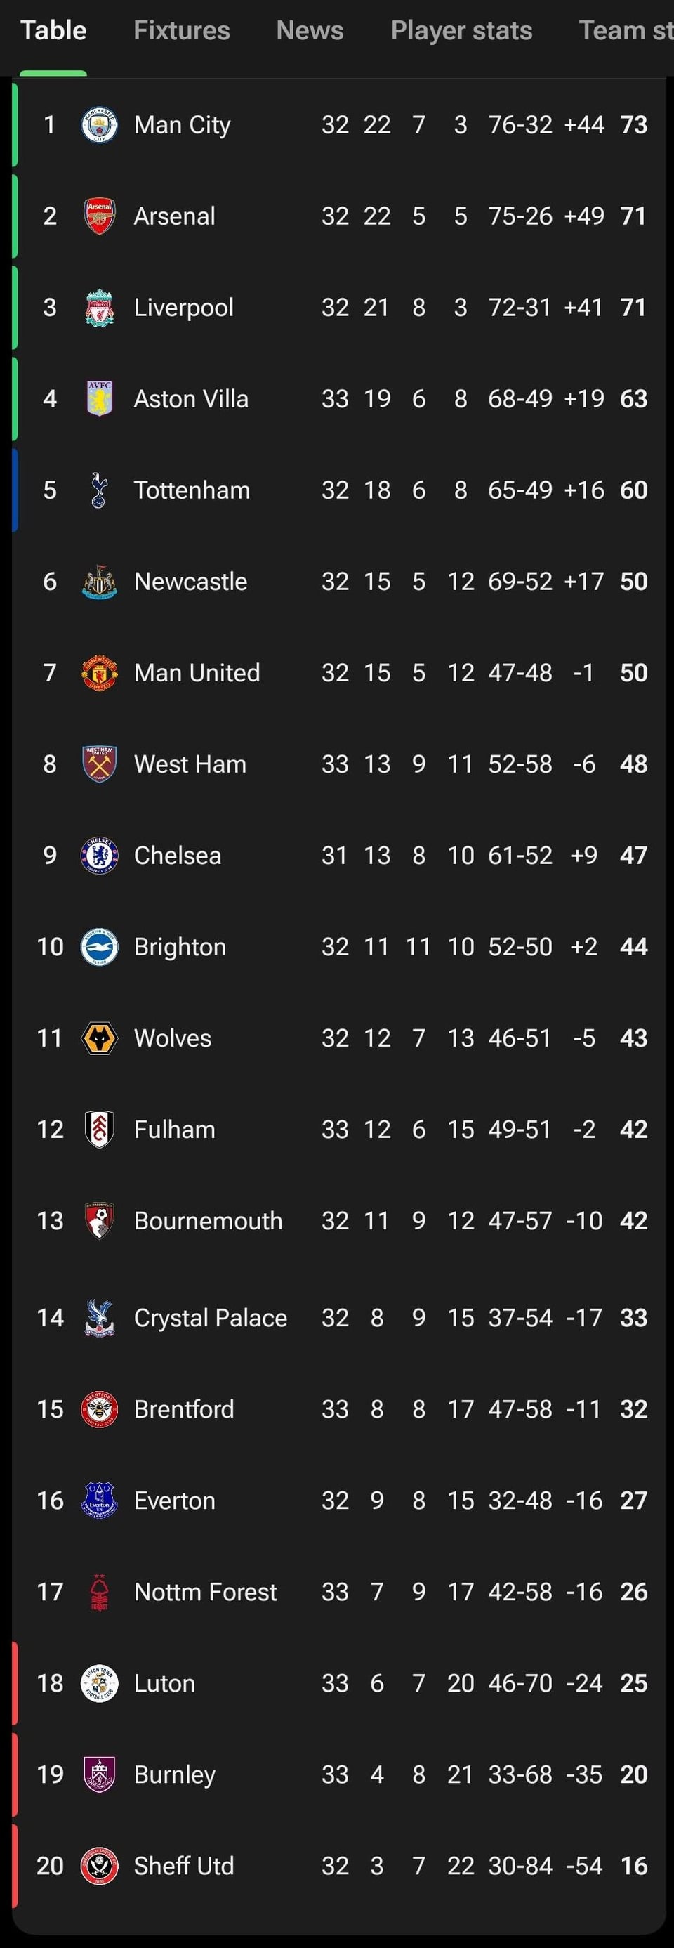
Task: Click the Everton club crest
Action: (x=99, y=1501)
